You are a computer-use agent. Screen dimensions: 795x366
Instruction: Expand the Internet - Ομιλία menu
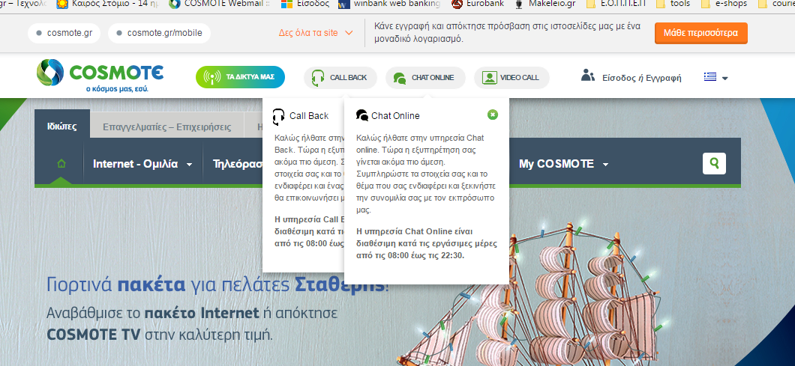tap(142, 164)
